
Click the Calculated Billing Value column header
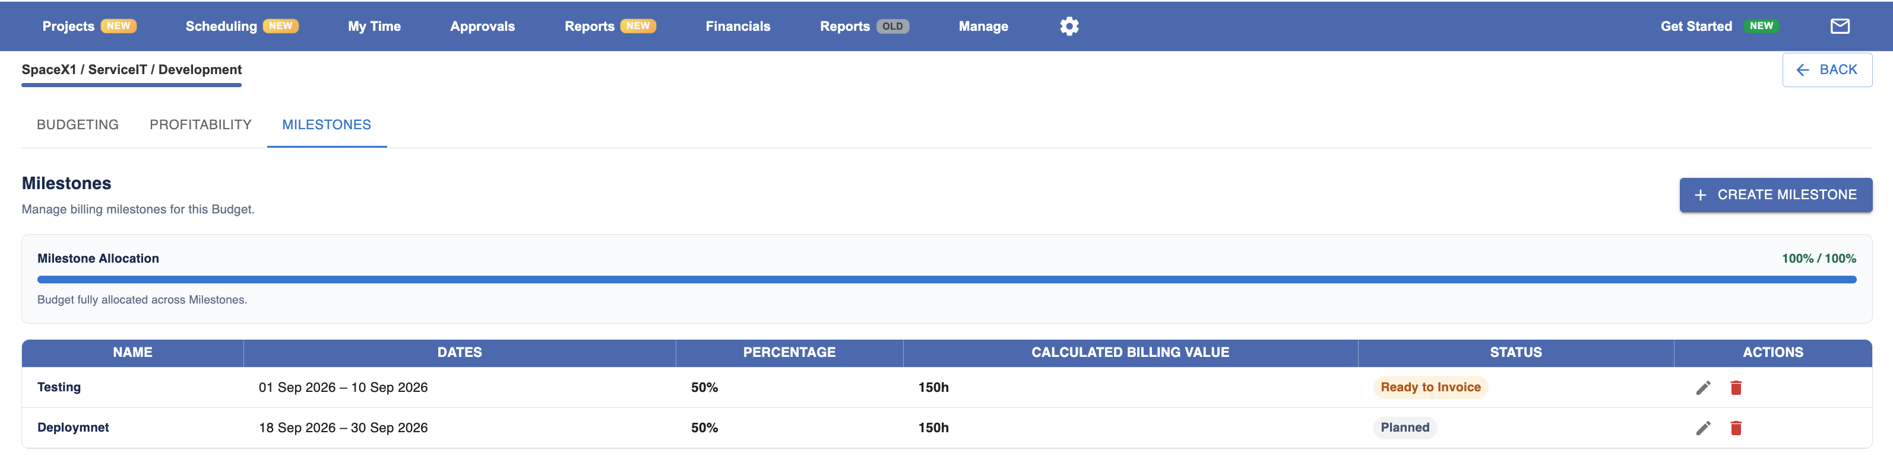tap(1130, 353)
